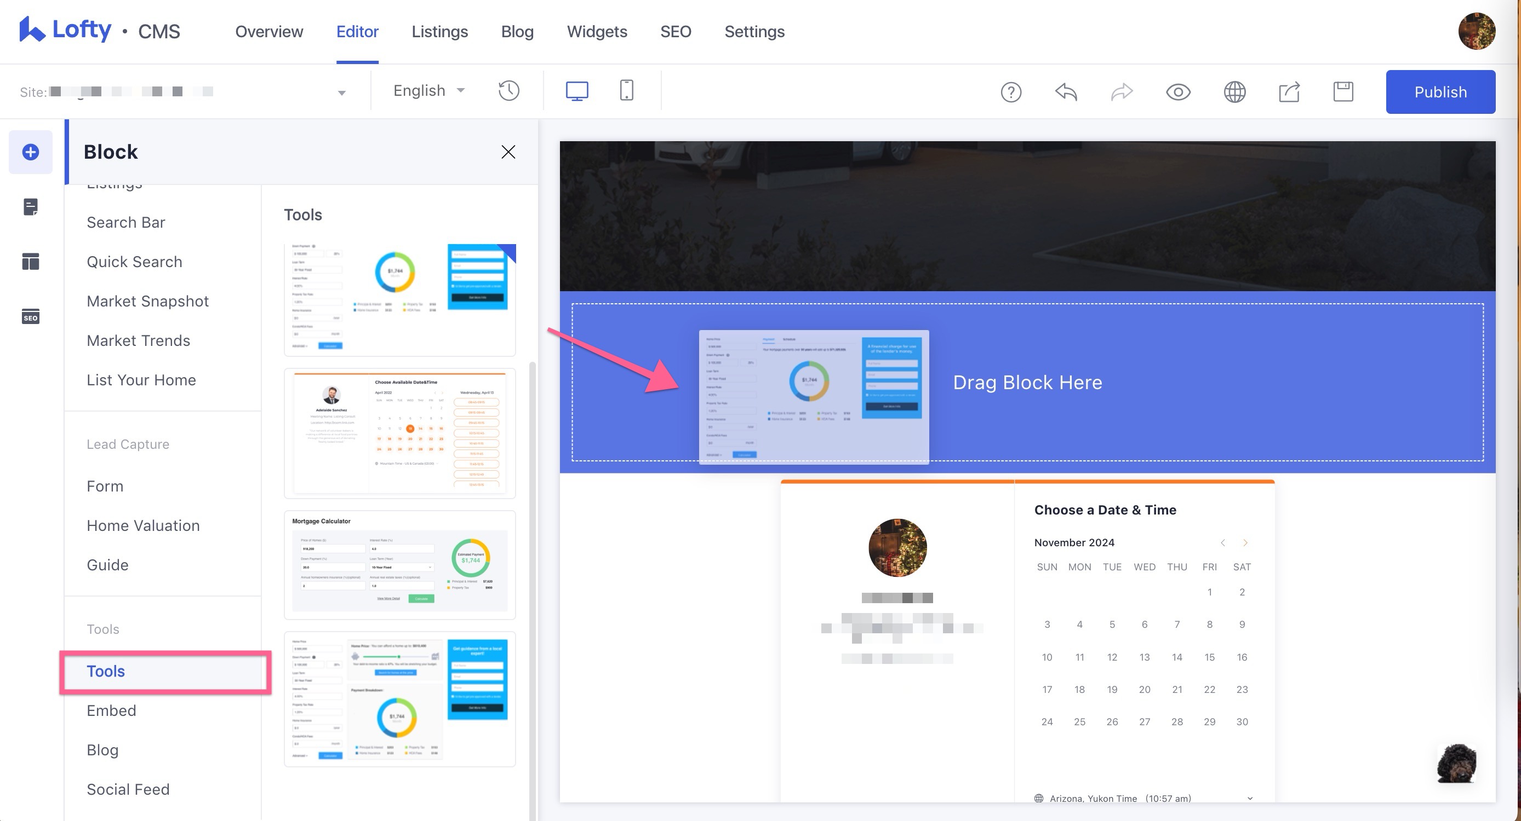Switch to mobile view mode
1521x821 pixels.
pos(626,91)
